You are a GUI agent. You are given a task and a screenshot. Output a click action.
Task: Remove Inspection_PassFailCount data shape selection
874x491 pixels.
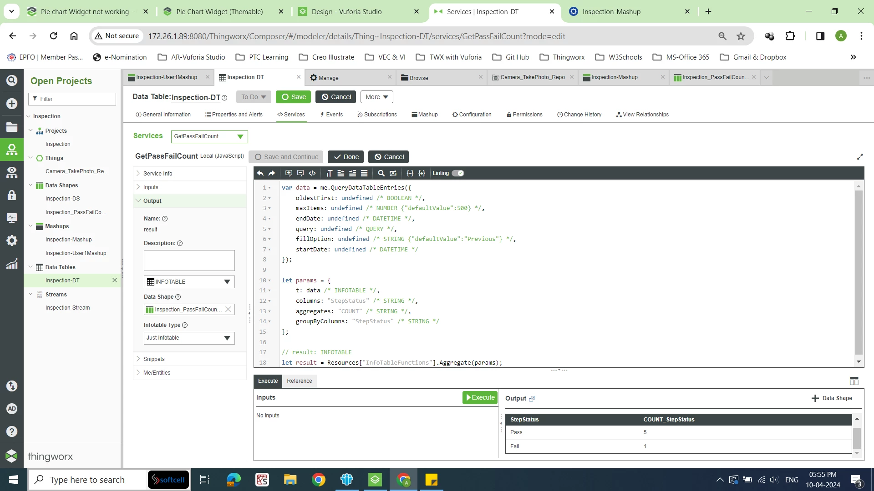[x=228, y=310]
